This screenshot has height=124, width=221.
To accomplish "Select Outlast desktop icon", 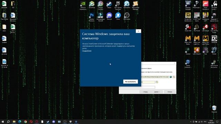I will 188,51.
